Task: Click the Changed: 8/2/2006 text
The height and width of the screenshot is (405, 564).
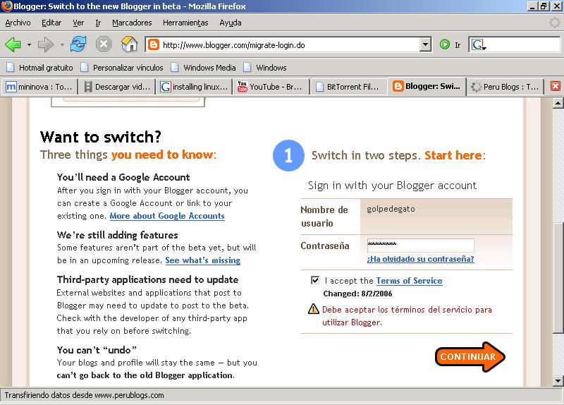Action: pyautogui.click(x=357, y=294)
